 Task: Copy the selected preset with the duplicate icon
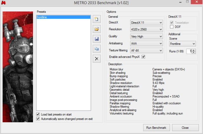(96, 49)
